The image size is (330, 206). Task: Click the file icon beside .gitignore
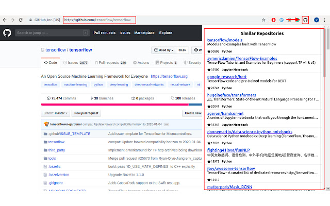click(45, 183)
